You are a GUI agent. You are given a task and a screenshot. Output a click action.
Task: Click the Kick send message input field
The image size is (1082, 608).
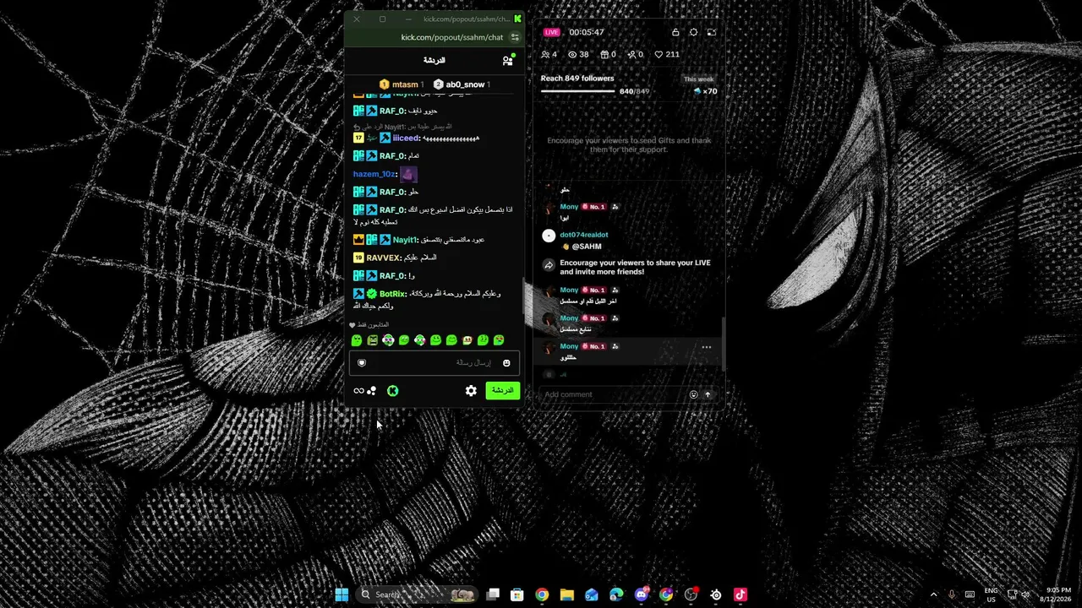pos(434,363)
